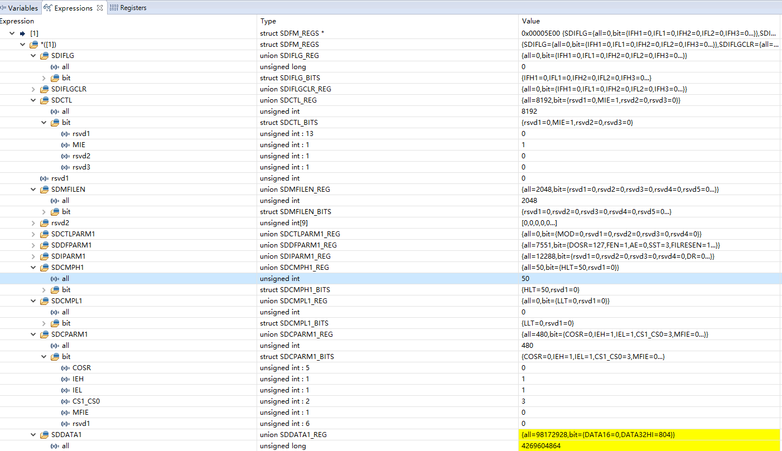Collapse the SDCPARM1 node
Screen dimensions: 782x451
[x=33, y=334]
